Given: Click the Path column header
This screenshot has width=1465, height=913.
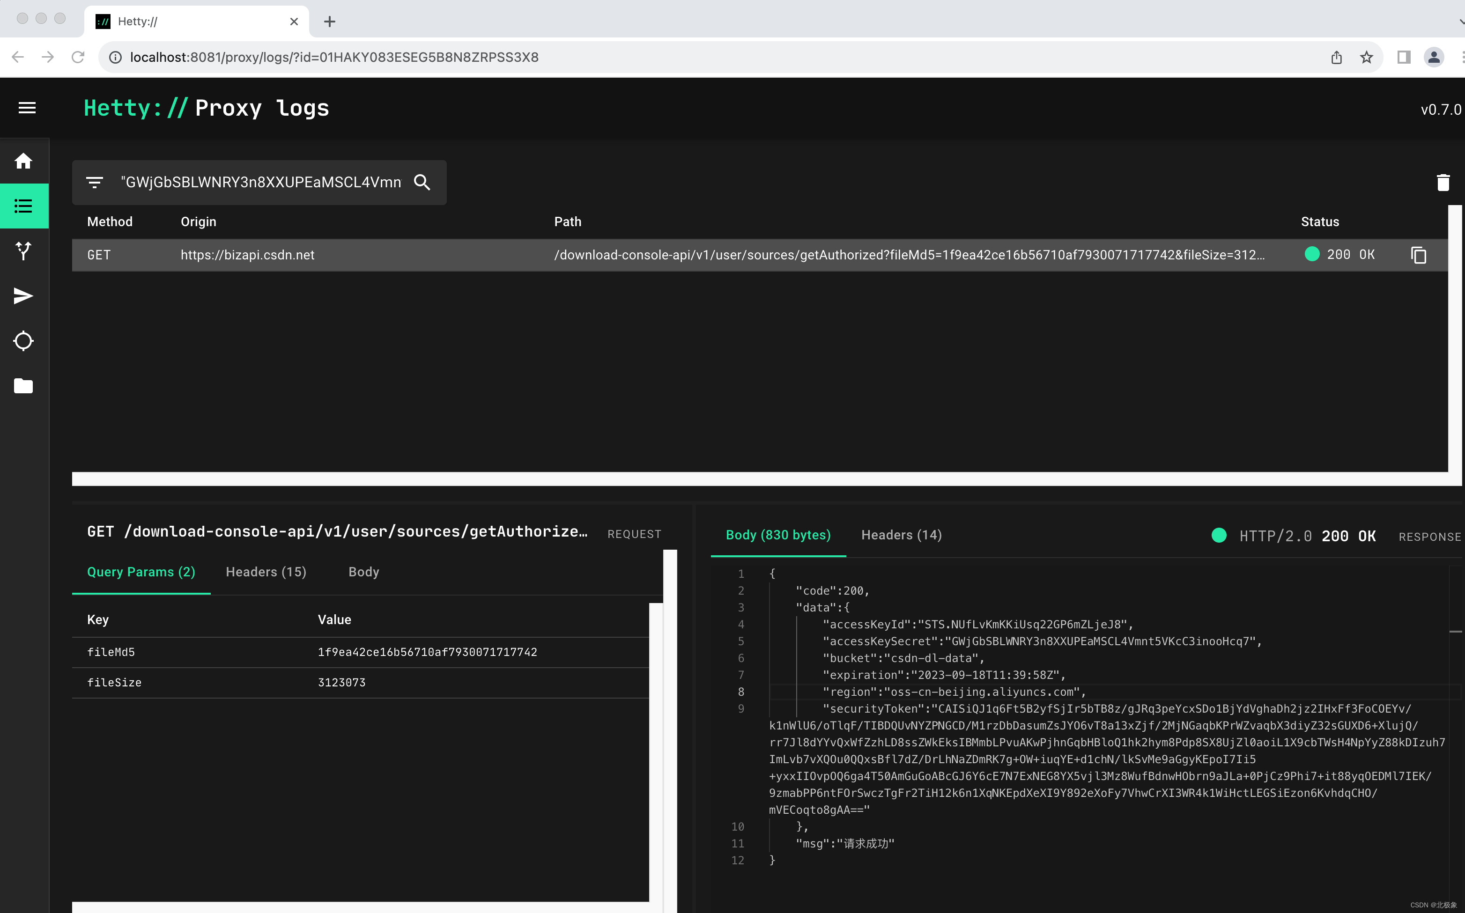Looking at the screenshot, I should (x=568, y=221).
